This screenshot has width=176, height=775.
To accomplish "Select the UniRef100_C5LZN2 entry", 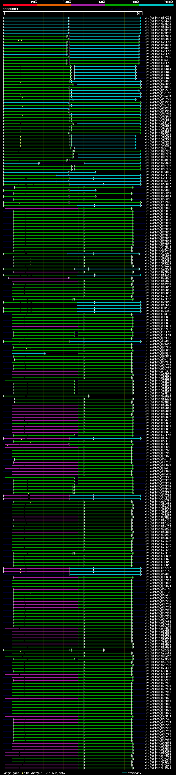I will pos(158,114).
